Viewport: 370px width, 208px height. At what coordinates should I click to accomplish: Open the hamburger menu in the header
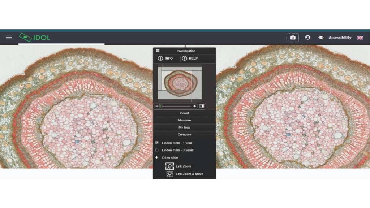[x=9, y=38]
